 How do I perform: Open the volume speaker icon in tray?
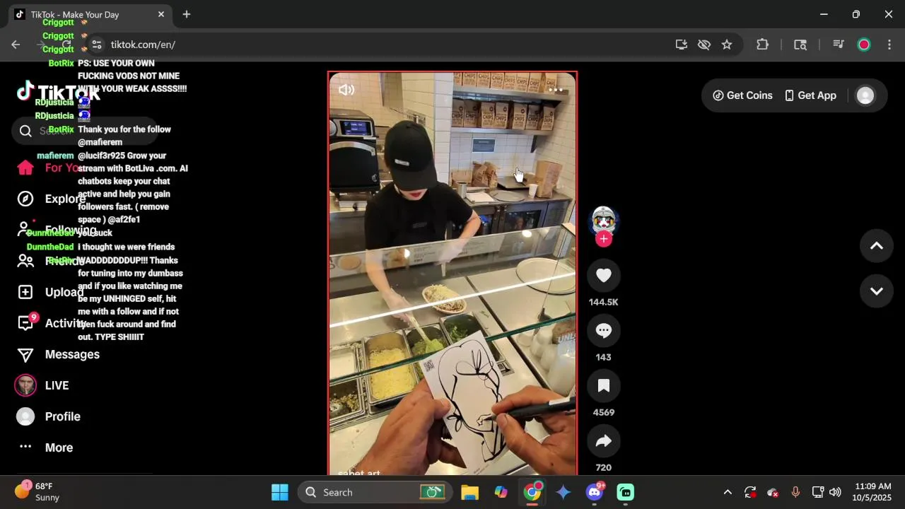(835, 492)
